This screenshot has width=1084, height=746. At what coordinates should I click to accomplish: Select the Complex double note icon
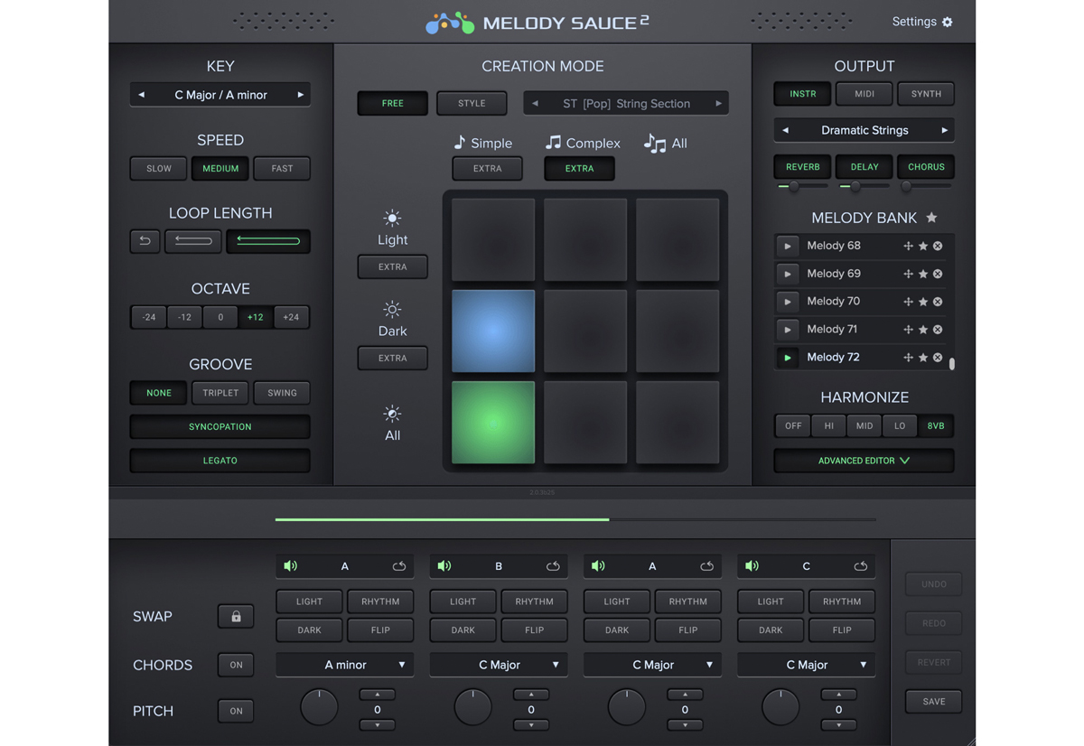553,143
